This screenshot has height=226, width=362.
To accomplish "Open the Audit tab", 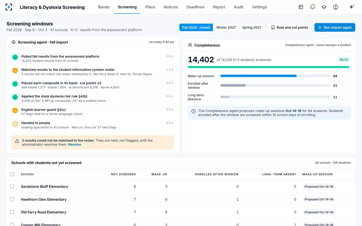I will pyautogui.click(x=239, y=7).
